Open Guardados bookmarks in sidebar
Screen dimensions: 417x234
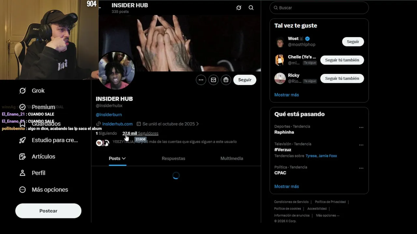click(46, 124)
